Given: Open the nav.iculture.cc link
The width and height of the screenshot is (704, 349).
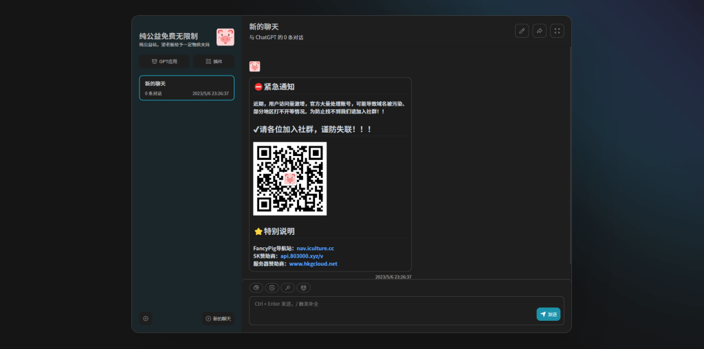Looking at the screenshot, I should (x=315, y=248).
